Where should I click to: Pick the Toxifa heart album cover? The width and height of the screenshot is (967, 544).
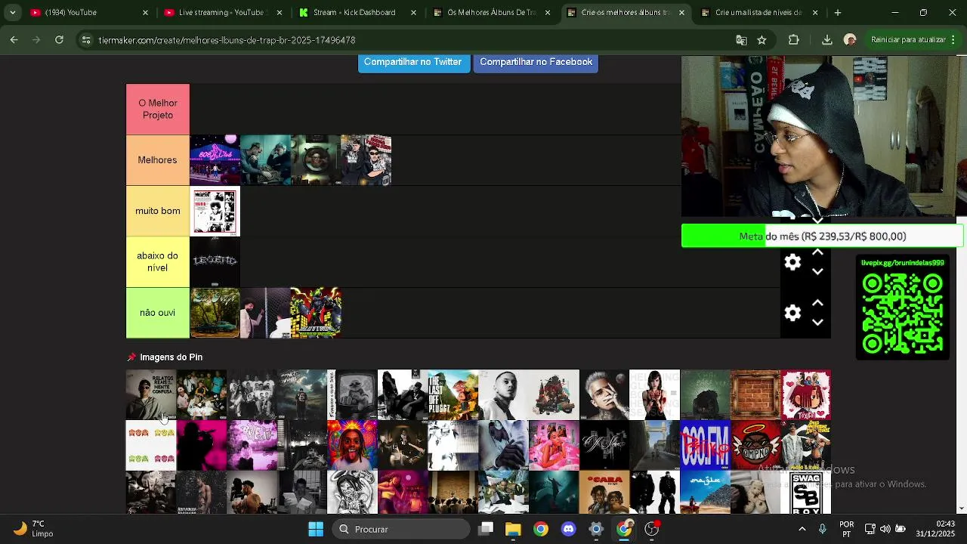806,394
